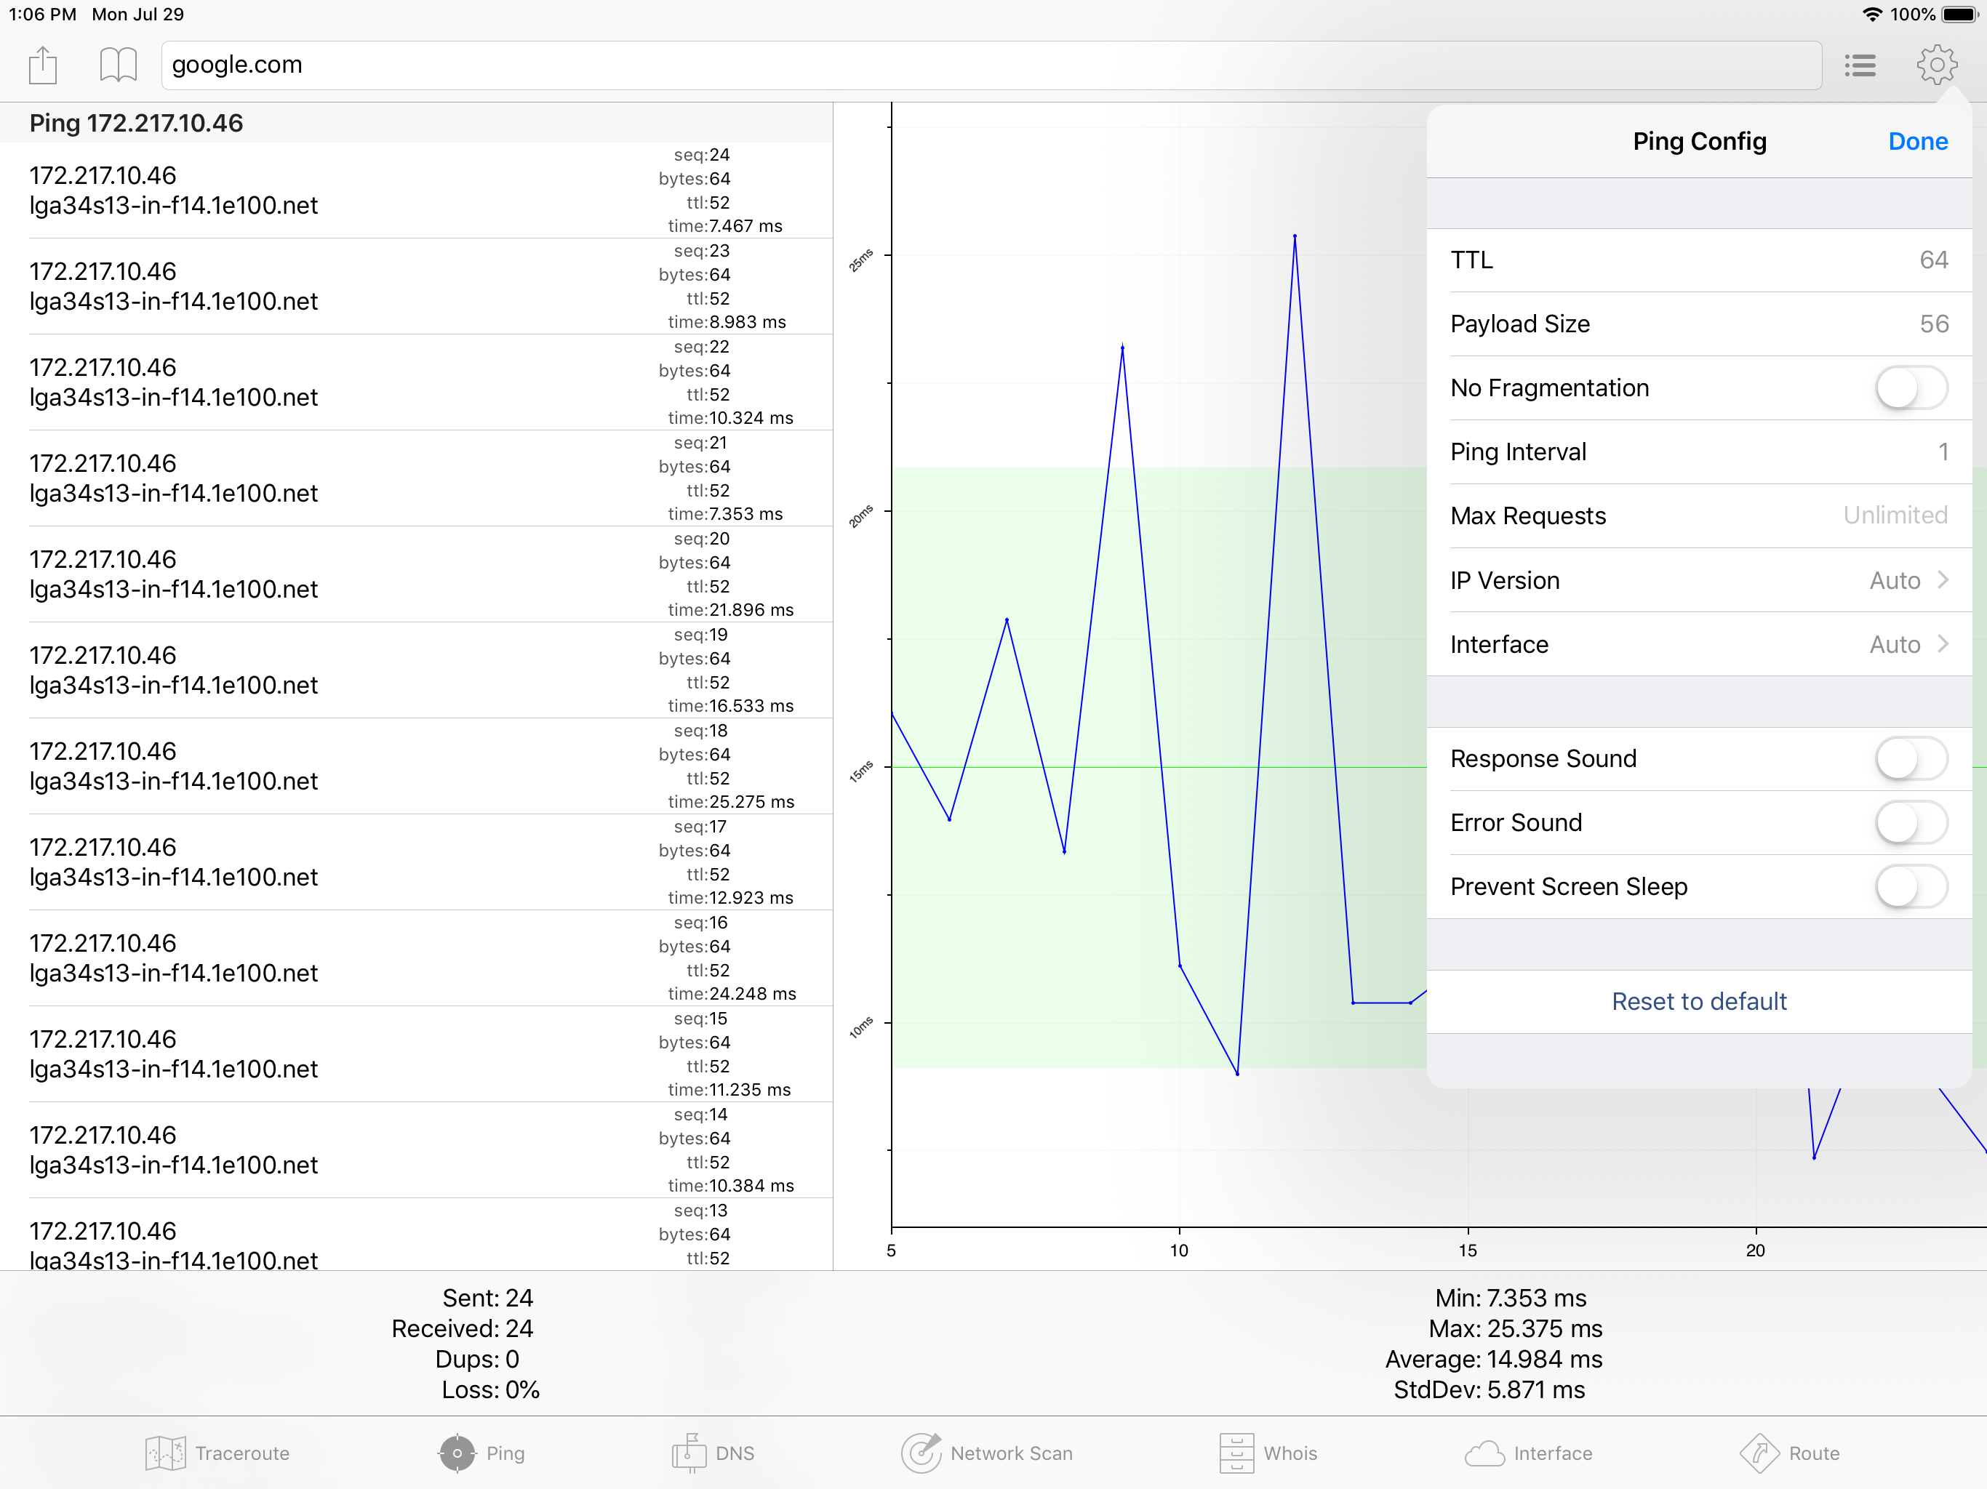Enable the No Fragmentation switch
The width and height of the screenshot is (1987, 1489).
[x=1911, y=388]
